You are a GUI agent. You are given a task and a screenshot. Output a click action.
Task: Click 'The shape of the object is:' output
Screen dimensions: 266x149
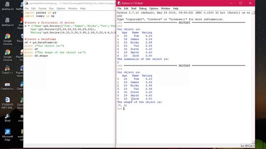click(140, 102)
